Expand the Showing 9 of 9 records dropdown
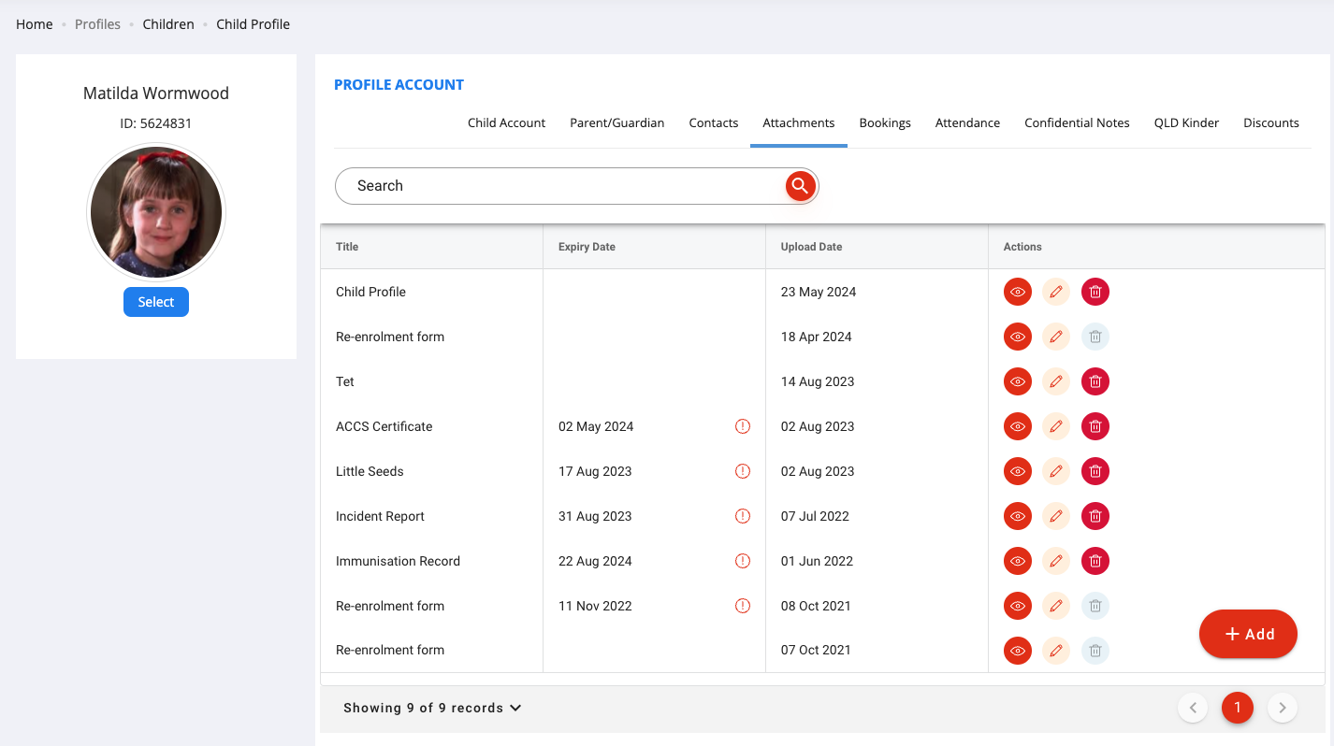 432,708
